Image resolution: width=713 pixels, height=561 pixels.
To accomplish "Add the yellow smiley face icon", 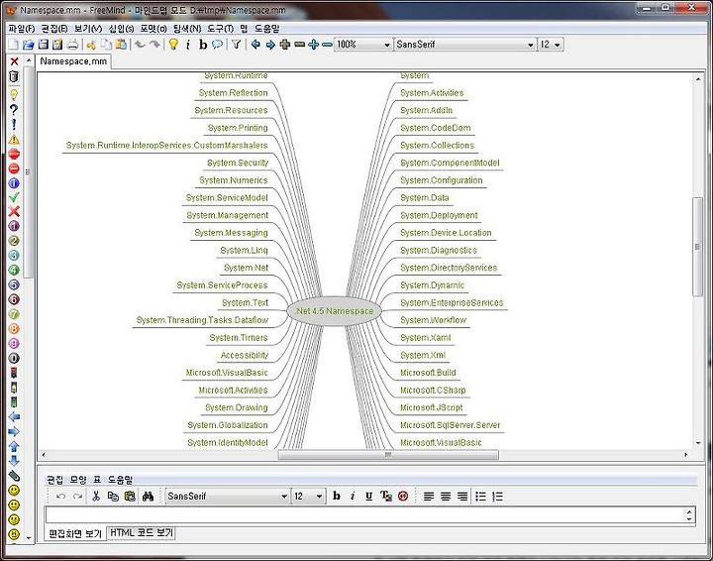I will coord(14,490).
